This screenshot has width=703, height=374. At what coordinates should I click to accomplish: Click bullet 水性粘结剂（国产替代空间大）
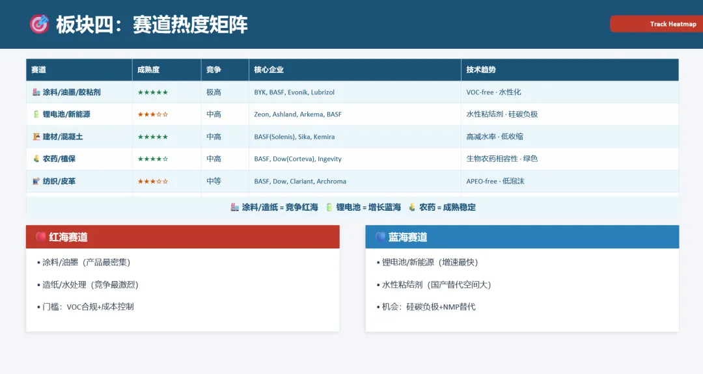pyautogui.click(x=434, y=284)
